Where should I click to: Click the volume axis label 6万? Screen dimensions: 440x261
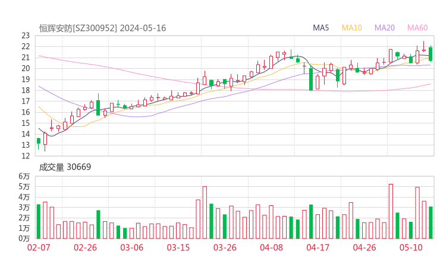point(24,176)
